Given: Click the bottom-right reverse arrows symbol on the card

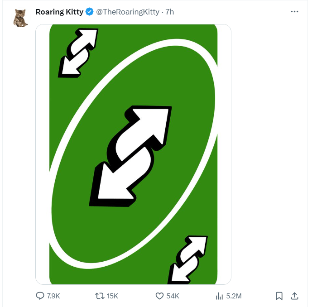Looking at the screenshot, I should coord(187,259).
